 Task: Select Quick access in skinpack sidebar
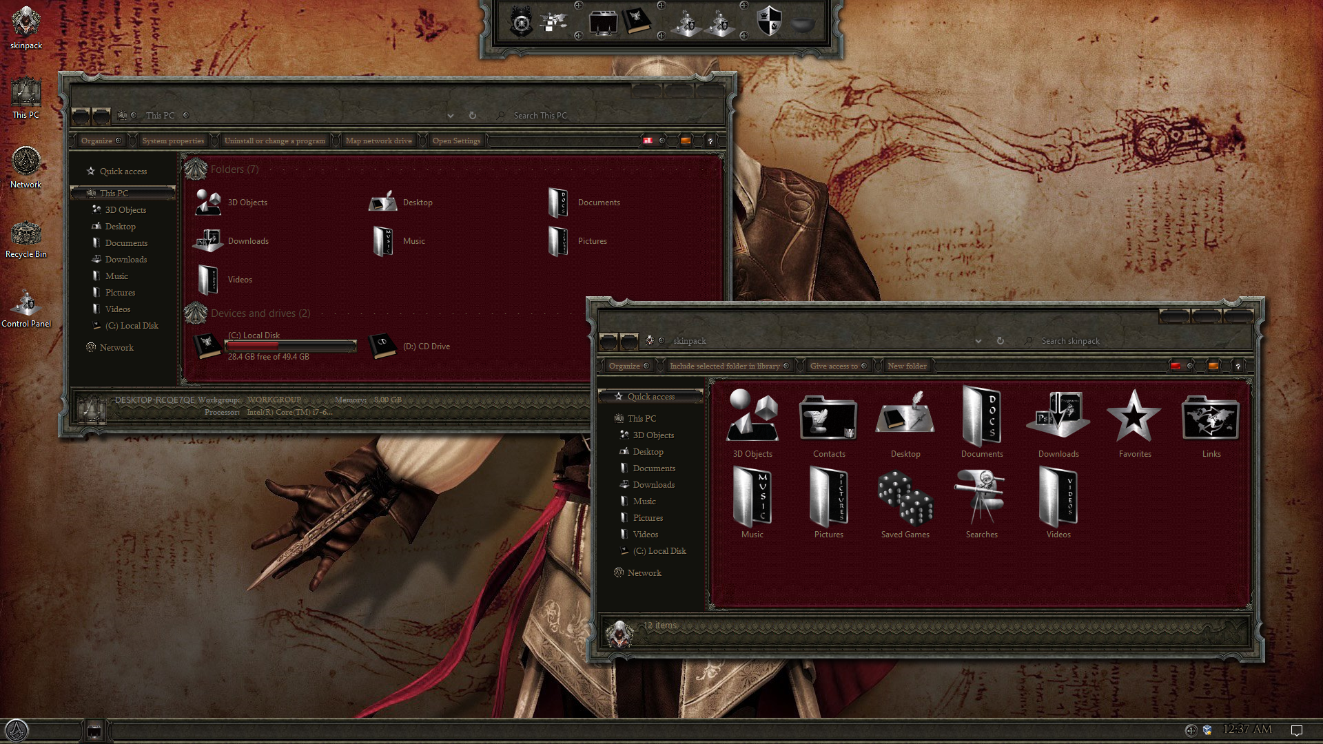(x=650, y=397)
